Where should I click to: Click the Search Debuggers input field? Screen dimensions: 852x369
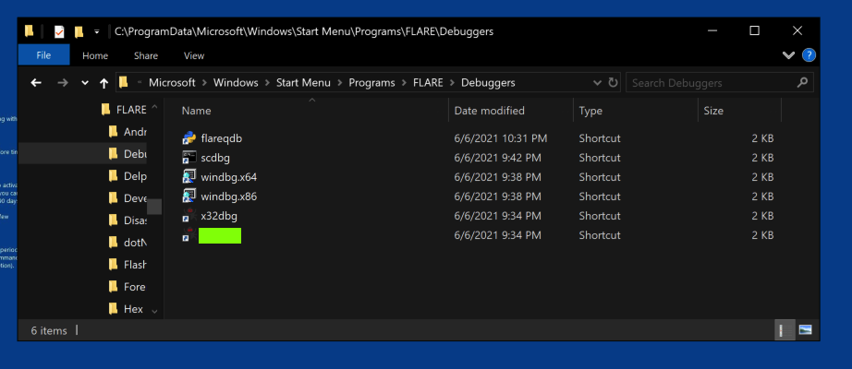(707, 83)
